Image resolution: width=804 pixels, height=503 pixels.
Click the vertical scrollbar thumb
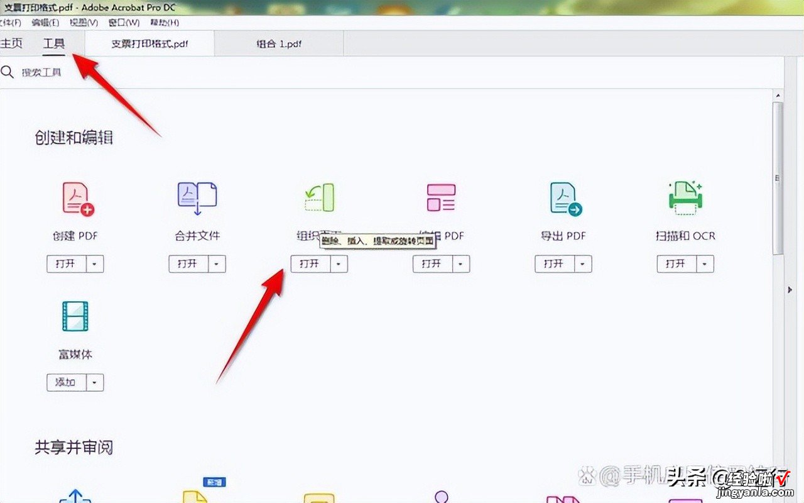(778, 178)
